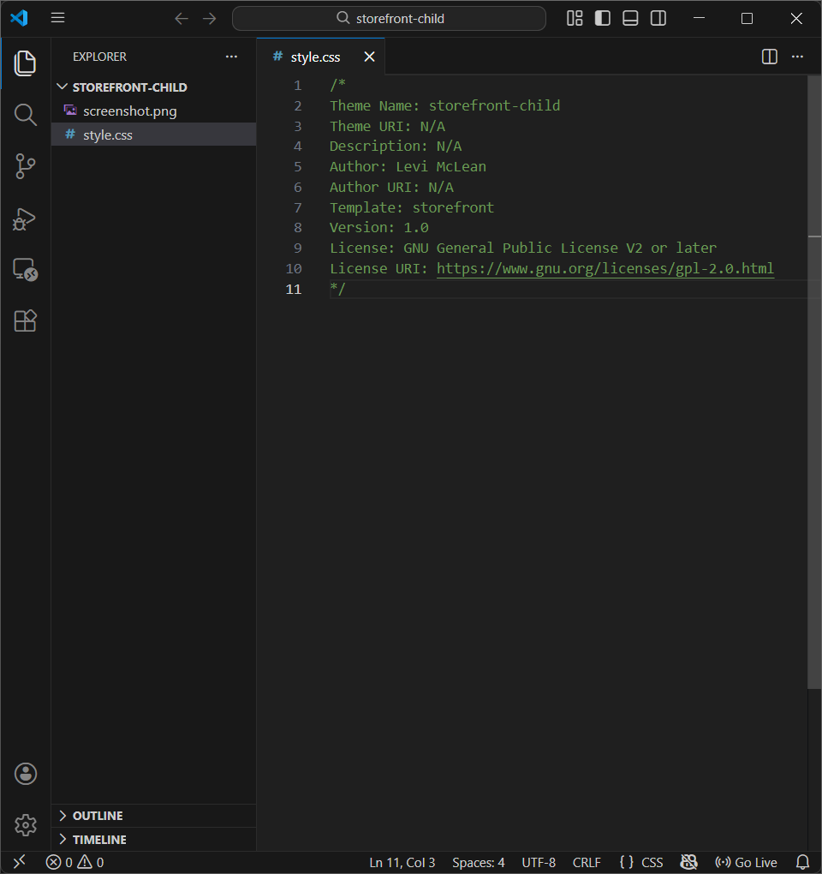
Task: Collapse the STOREFRONT-CHILD folder tree
Action: (x=128, y=87)
